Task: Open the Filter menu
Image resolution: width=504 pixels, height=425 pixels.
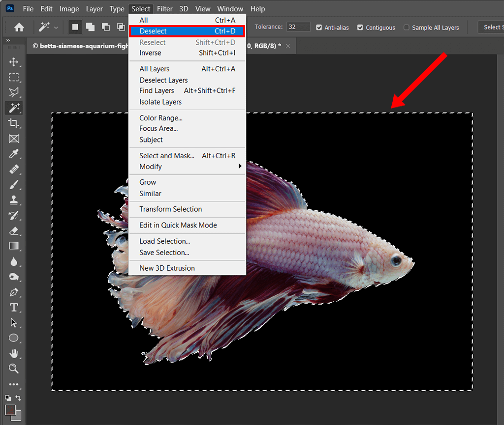Action: point(164,9)
